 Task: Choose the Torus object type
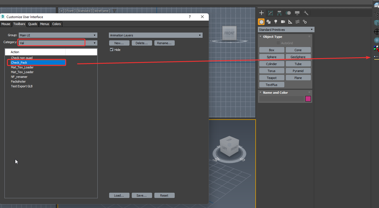272,71
